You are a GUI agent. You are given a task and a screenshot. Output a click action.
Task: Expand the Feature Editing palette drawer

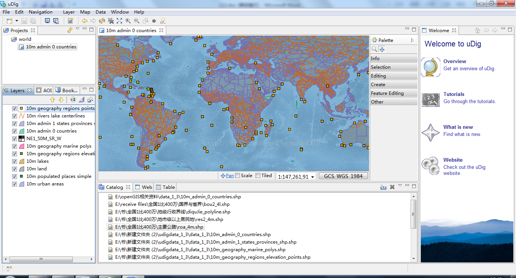tap(394, 93)
